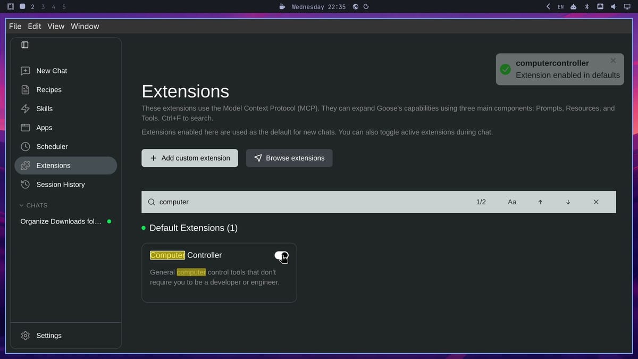Viewport: 638px width, 359px height.
Task: Open the Edit menu
Action: click(35, 26)
